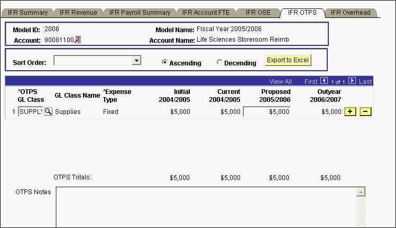Switch to IFR Payroll Summary tab
This screenshot has width=396, height=228.
[x=139, y=13]
